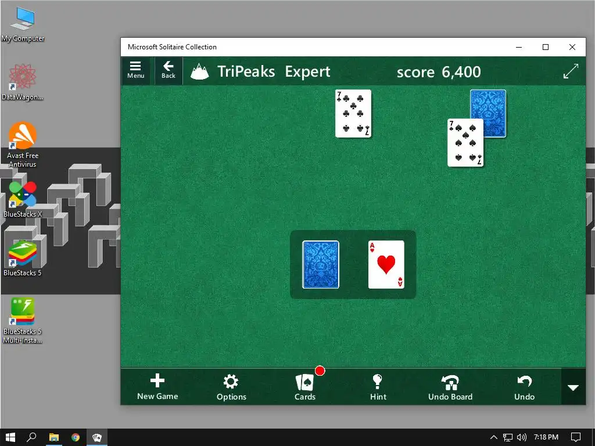Open the hamburger Menu in Solitaire
The width and height of the screenshot is (595, 446).
(x=136, y=70)
